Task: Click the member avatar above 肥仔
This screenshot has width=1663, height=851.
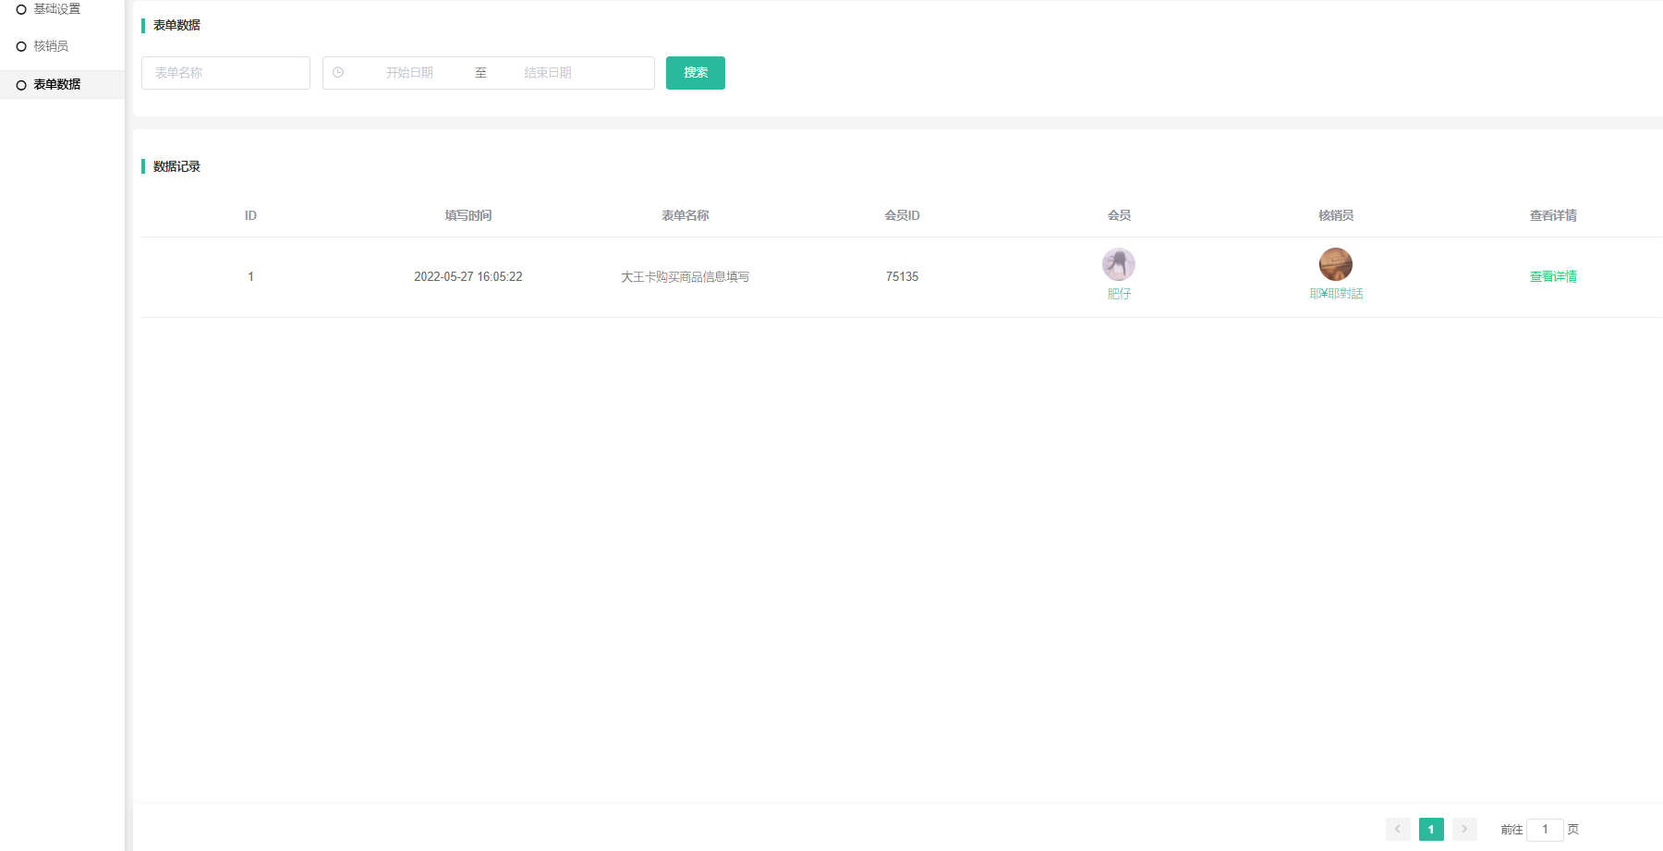Action: [x=1119, y=264]
